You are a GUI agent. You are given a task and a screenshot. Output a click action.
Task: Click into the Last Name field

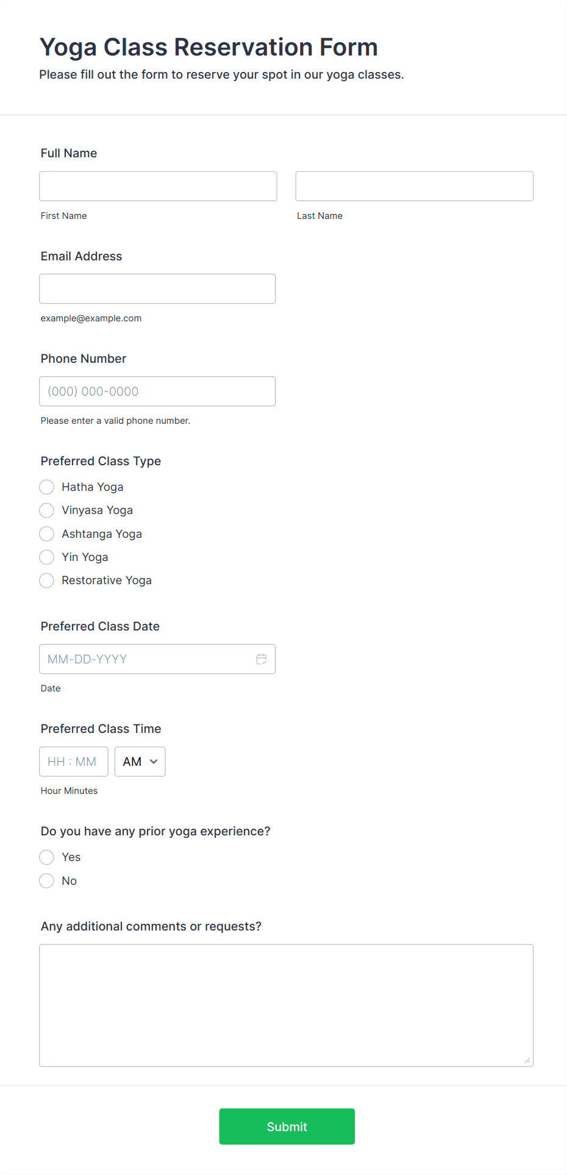414,186
